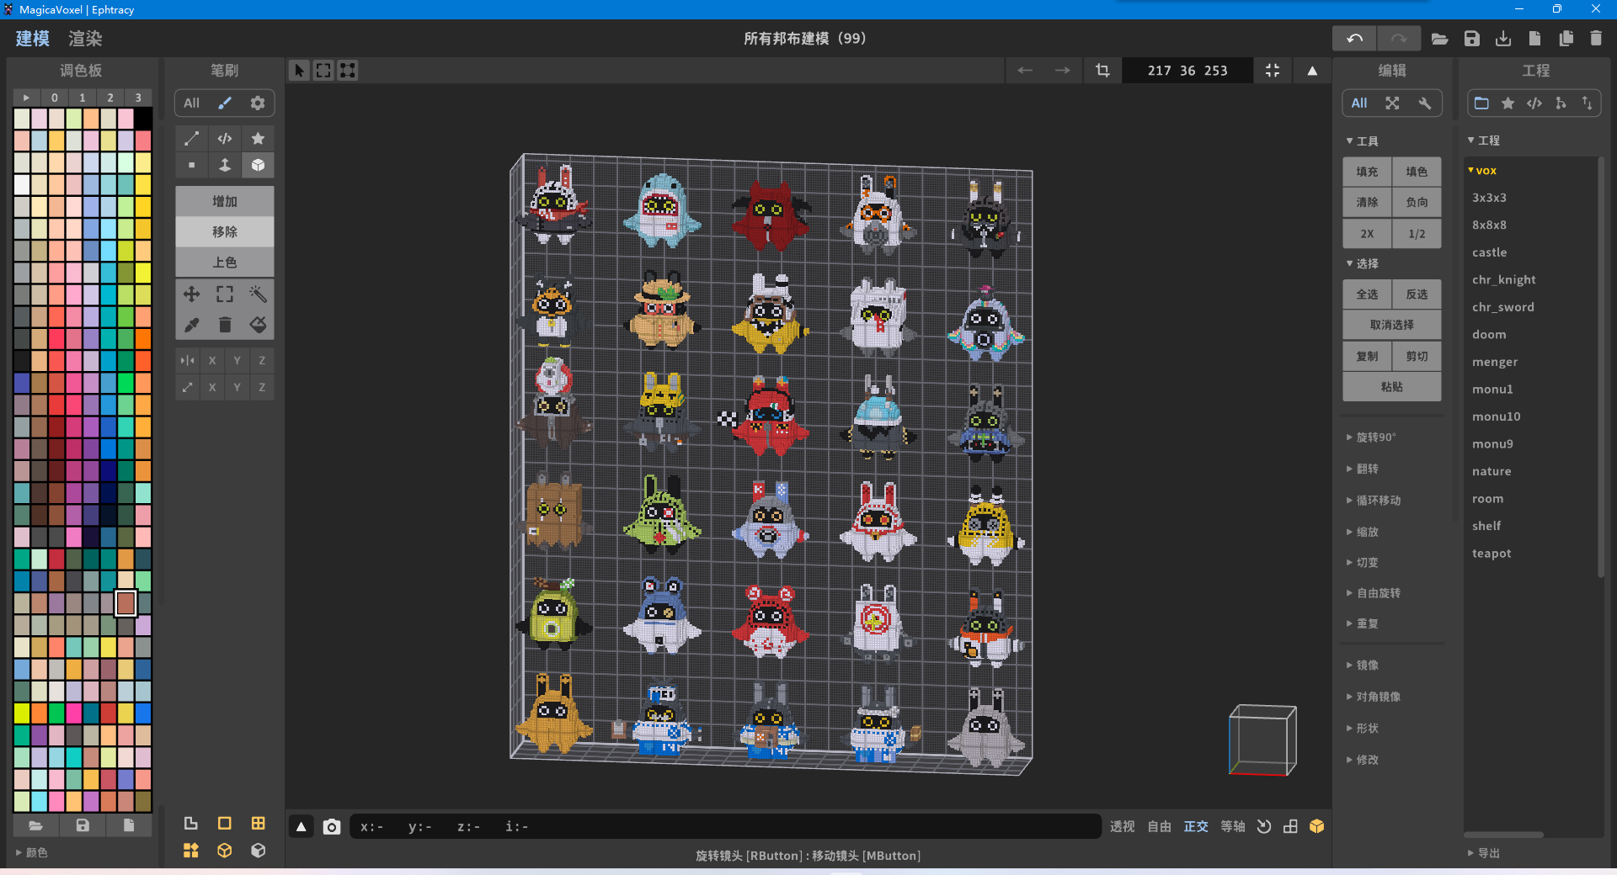Click the 2X scale button
This screenshot has width=1617, height=875.
[1367, 233]
